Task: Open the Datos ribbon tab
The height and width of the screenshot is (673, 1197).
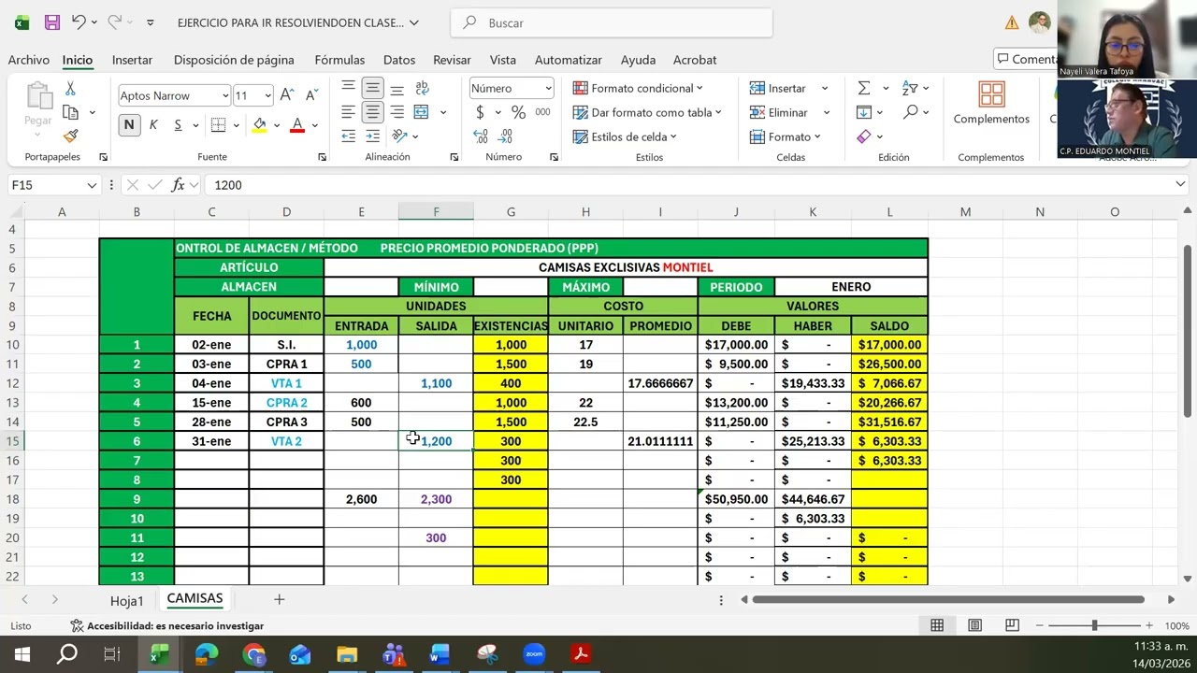Action: tap(399, 60)
